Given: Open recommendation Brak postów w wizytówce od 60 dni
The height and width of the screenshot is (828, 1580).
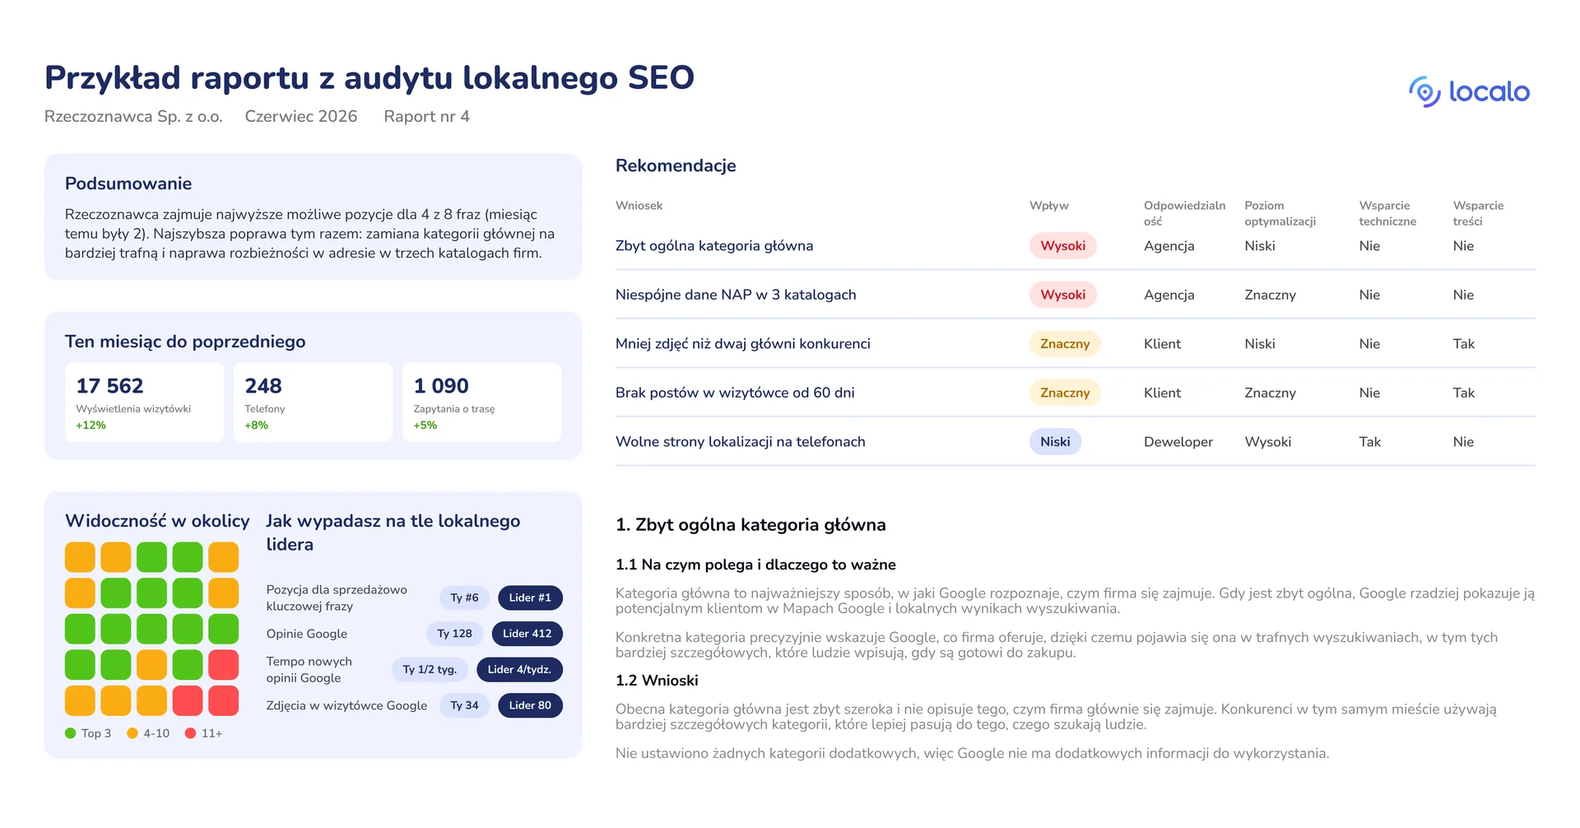Looking at the screenshot, I should (x=735, y=393).
